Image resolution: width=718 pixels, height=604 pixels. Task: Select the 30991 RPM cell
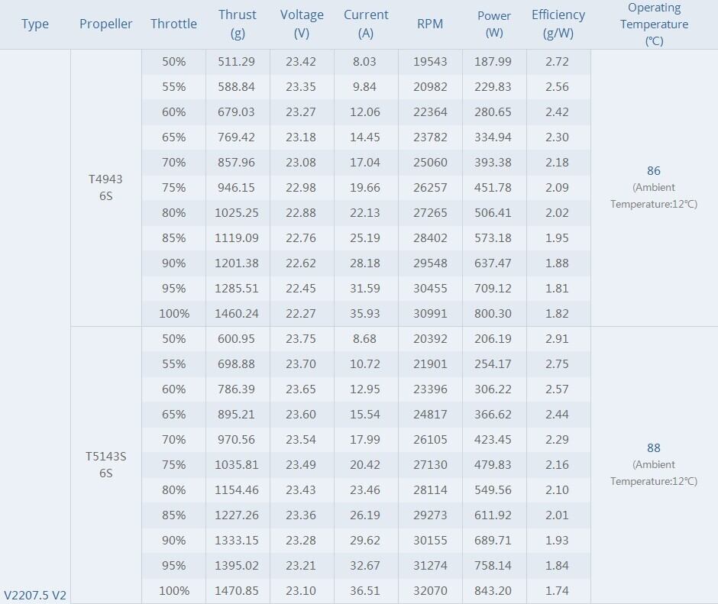click(x=431, y=314)
